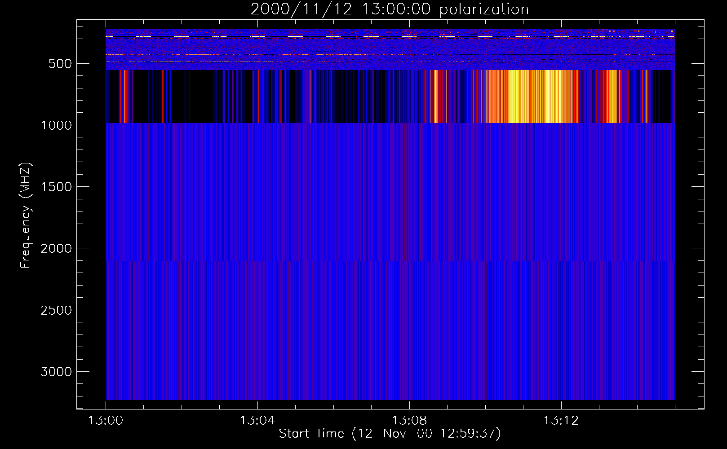Screen dimensions: 727x449
Task: Click the 13:08 time tick label
Action: 409,421
